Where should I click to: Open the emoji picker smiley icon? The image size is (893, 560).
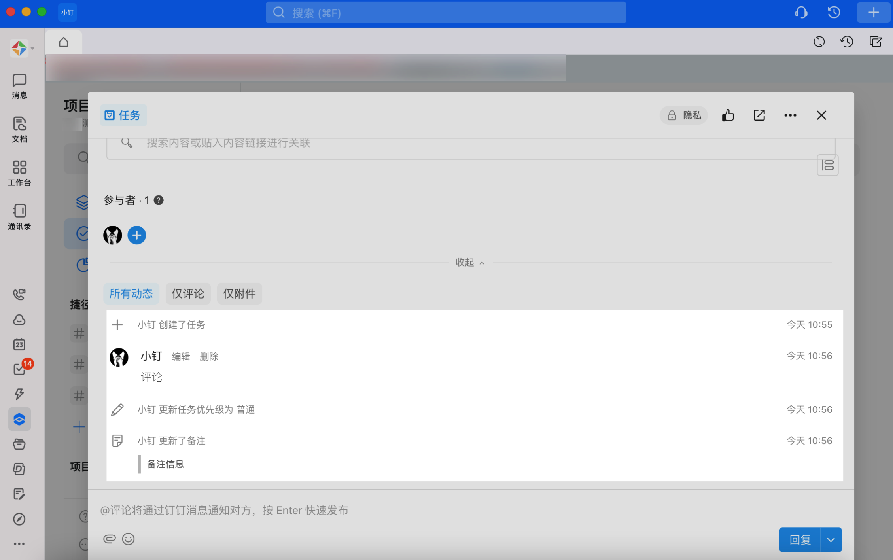(x=129, y=539)
